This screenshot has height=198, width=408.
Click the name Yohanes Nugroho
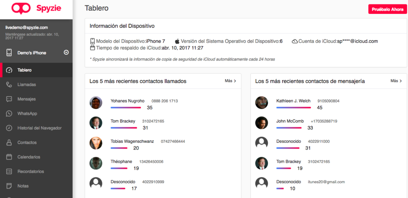pyautogui.click(x=127, y=101)
